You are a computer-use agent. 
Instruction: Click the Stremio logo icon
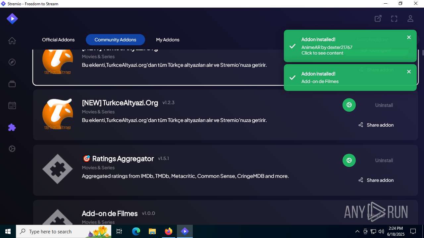point(12,19)
